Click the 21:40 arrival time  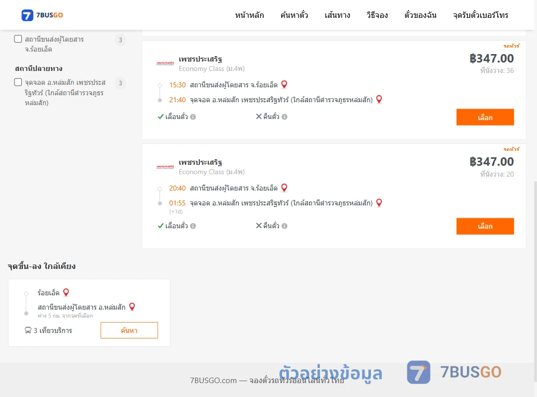click(178, 100)
